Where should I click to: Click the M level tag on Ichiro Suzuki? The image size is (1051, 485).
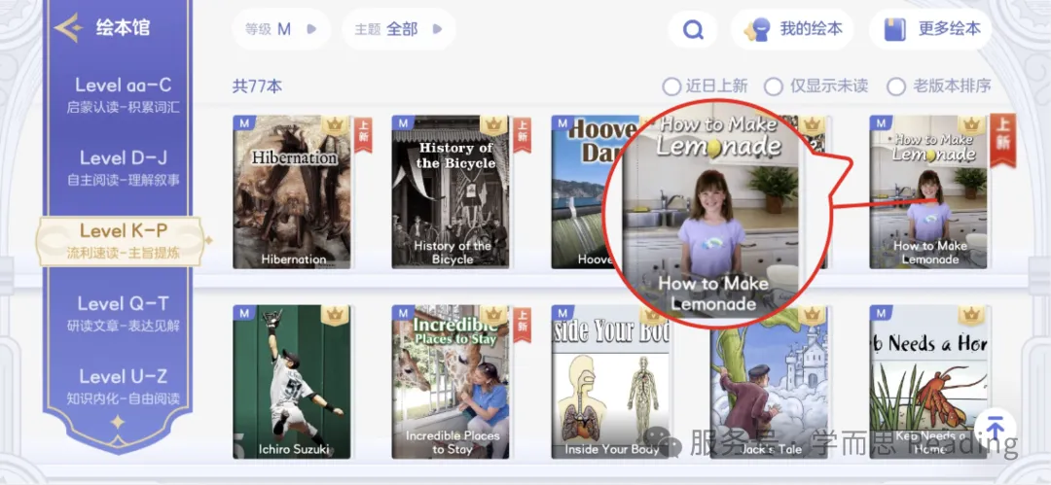[x=244, y=313]
